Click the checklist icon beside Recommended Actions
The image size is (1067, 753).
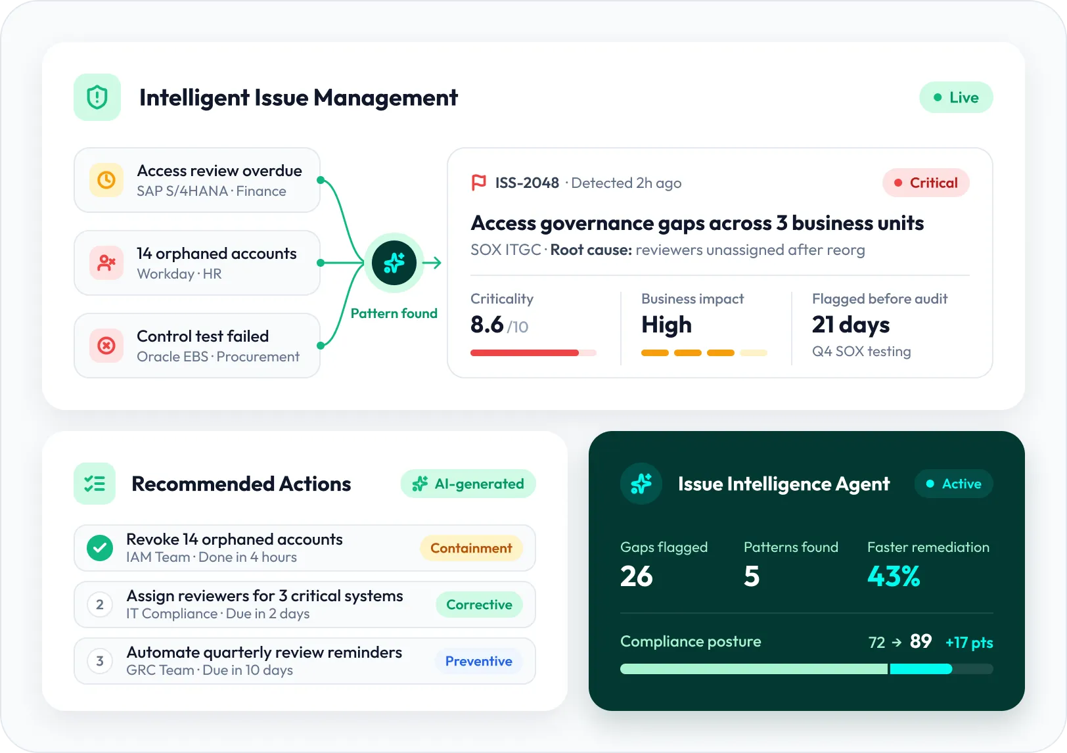[x=95, y=484]
